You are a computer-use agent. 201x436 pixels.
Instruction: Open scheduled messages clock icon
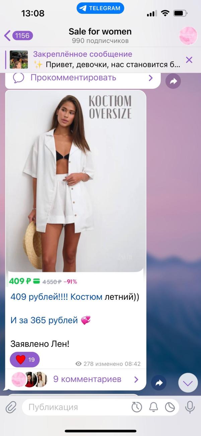pos(137,407)
